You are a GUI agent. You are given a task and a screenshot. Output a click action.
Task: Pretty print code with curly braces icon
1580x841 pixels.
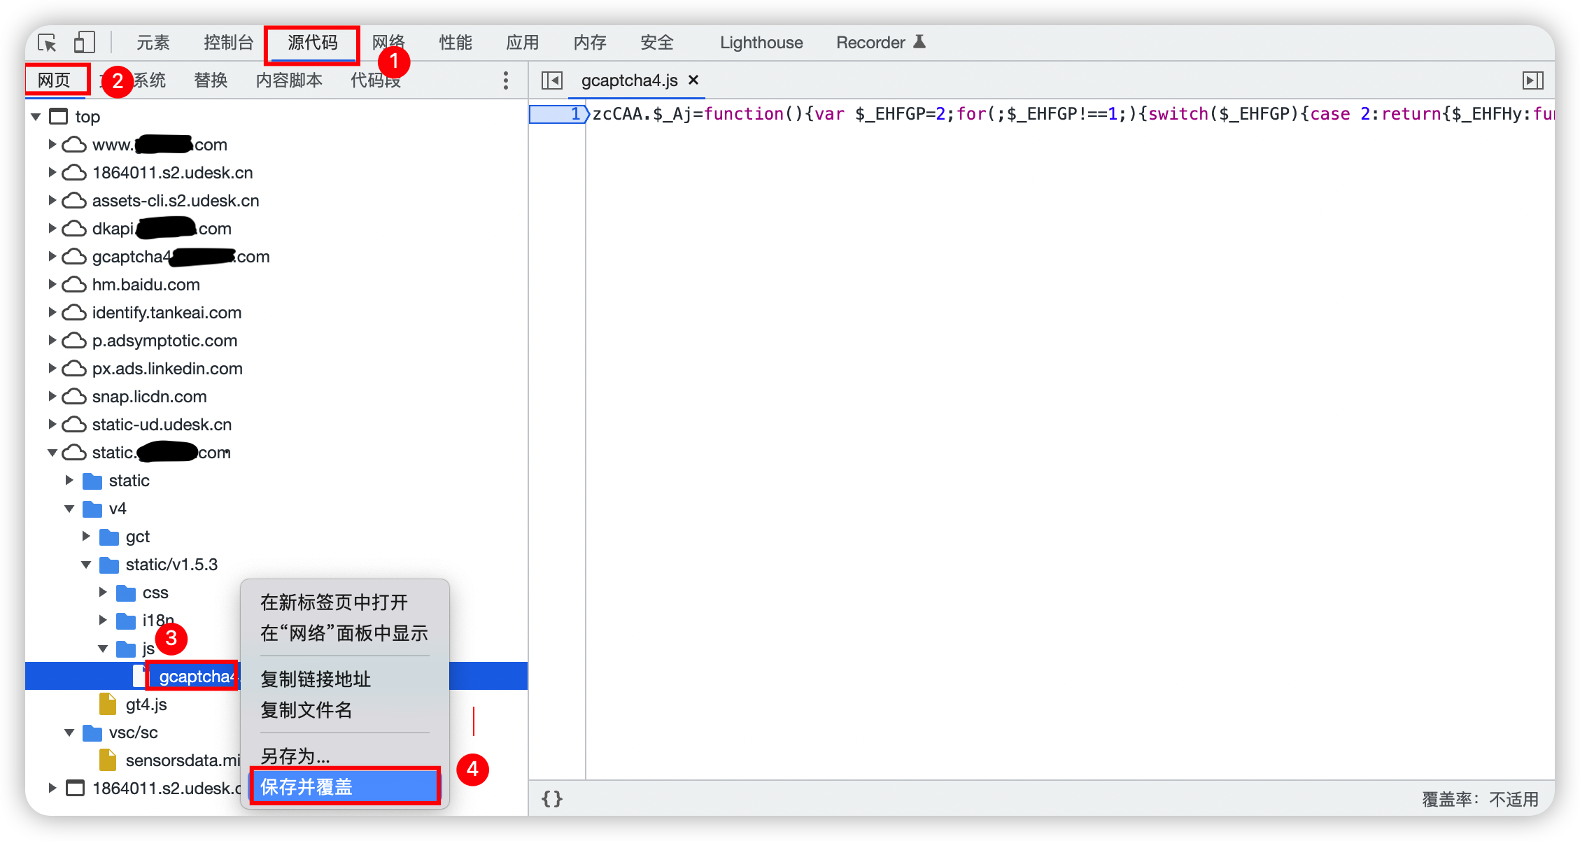[x=551, y=798]
